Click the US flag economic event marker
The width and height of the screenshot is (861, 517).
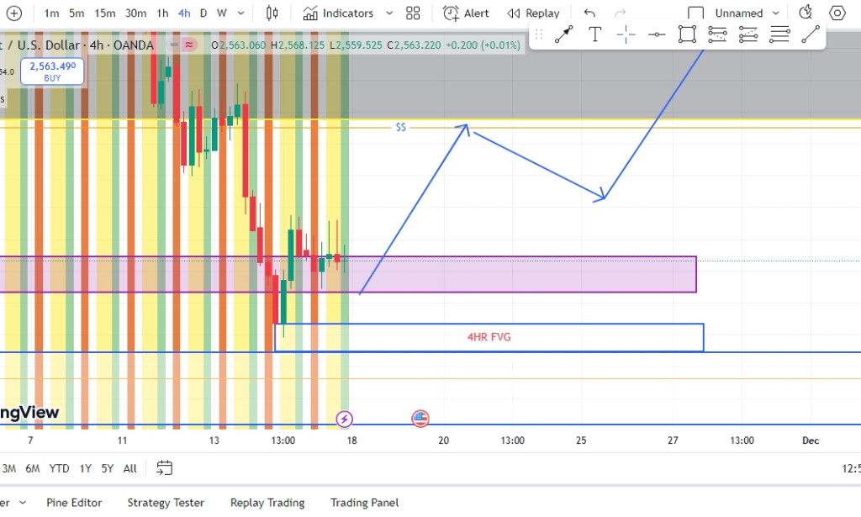420,419
